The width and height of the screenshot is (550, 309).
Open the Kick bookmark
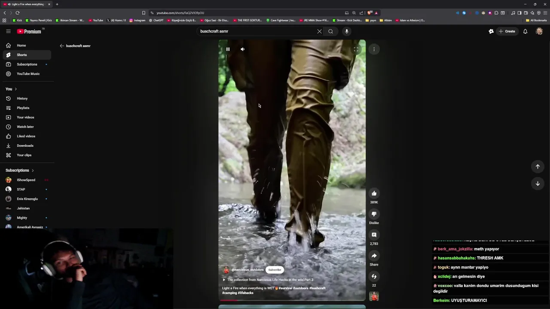[x=17, y=20]
